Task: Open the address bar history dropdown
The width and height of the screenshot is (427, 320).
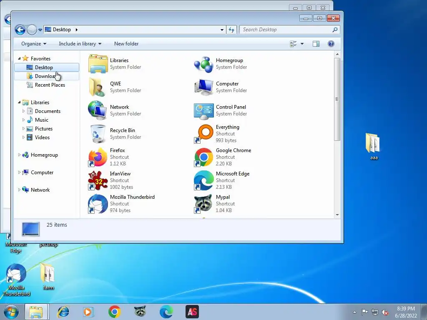Action: (x=222, y=30)
